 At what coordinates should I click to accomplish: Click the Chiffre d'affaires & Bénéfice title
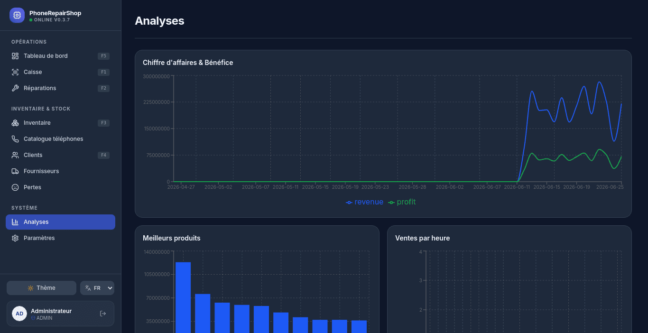coord(188,63)
